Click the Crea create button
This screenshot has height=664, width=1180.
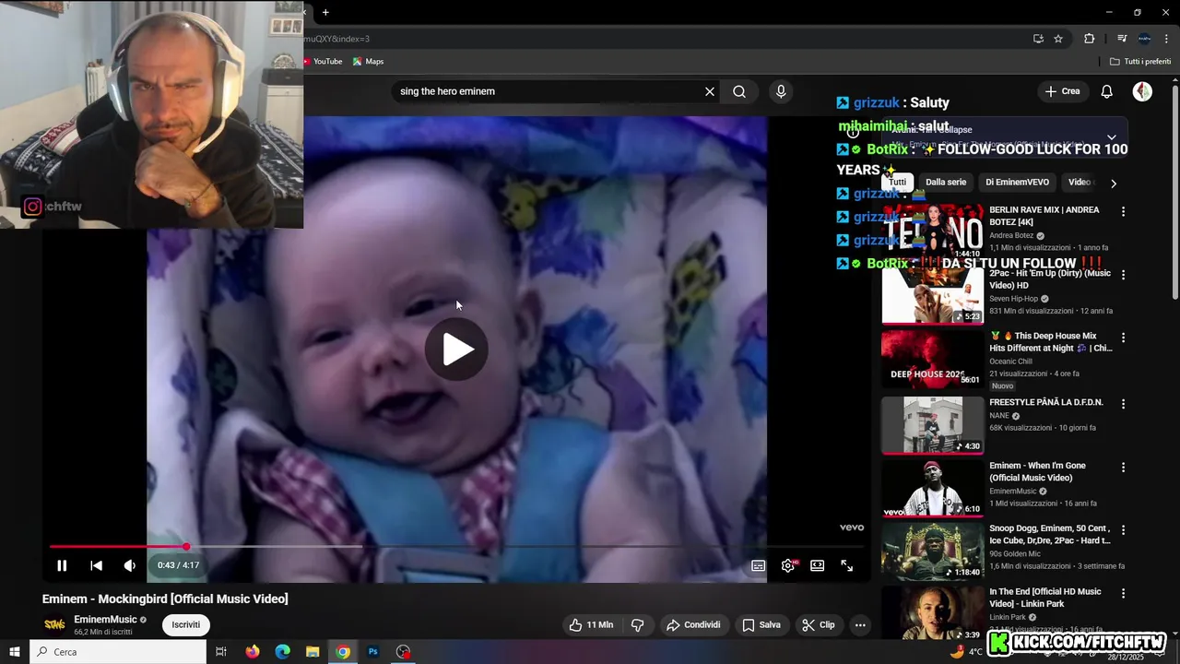(1062, 91)
